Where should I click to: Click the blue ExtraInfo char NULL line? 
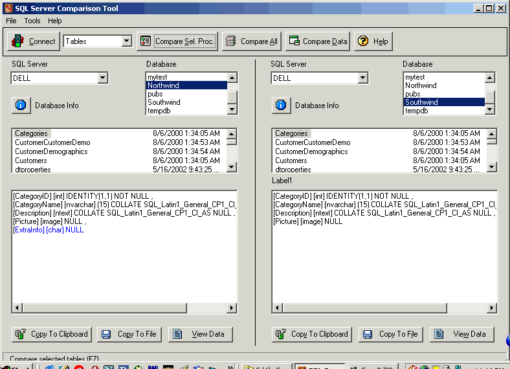49,230
